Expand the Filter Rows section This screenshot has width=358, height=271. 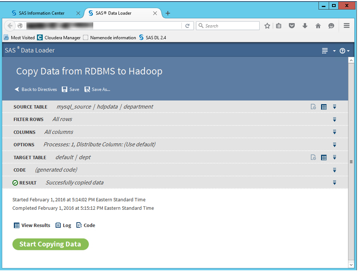click(335, 120)
